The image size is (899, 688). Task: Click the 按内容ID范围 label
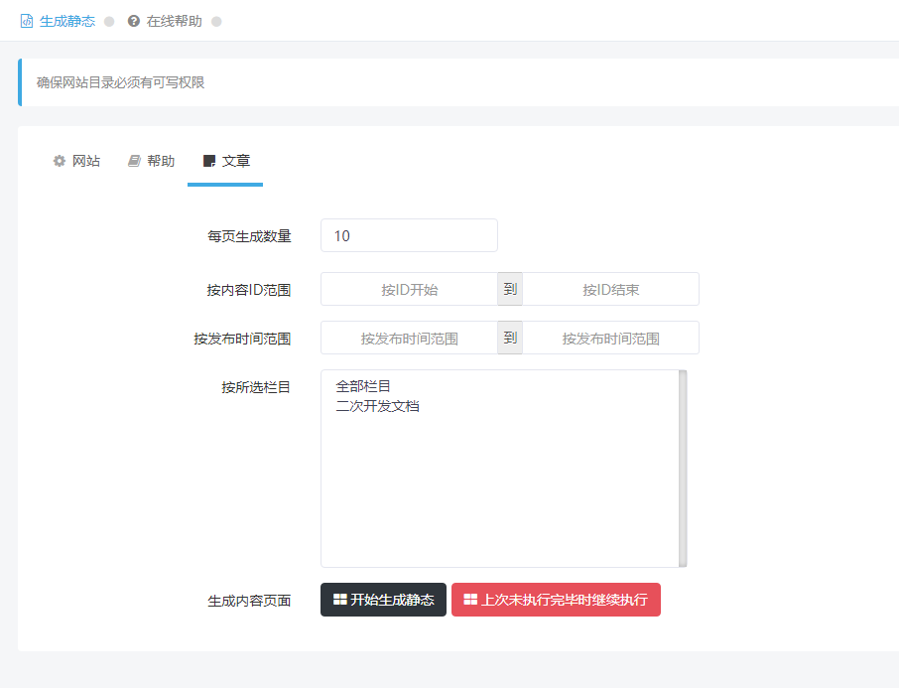249,290
